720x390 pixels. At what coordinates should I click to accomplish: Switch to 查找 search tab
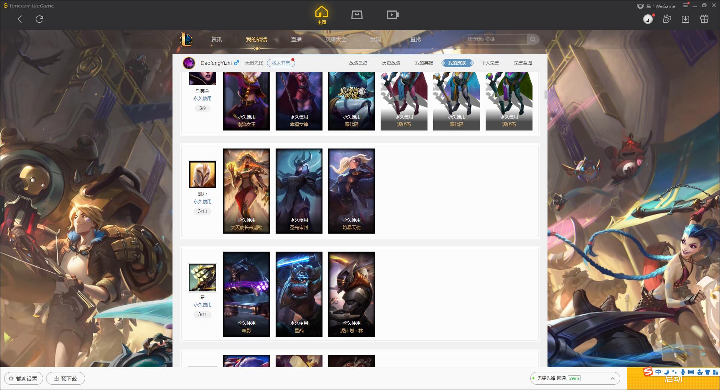(415, 39)
